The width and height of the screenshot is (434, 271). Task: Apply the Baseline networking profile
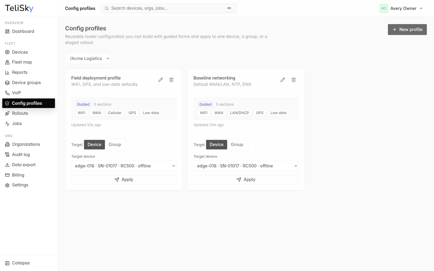point(246,179)
